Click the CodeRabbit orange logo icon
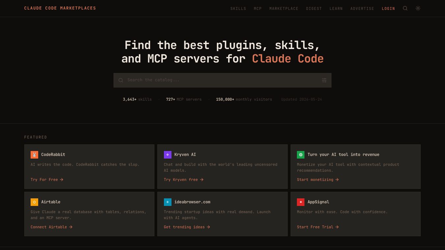This screenshot has height=250, width=445. point(34,155)
